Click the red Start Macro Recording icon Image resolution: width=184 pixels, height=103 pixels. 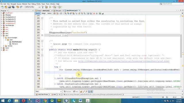[x=94, y=13]
